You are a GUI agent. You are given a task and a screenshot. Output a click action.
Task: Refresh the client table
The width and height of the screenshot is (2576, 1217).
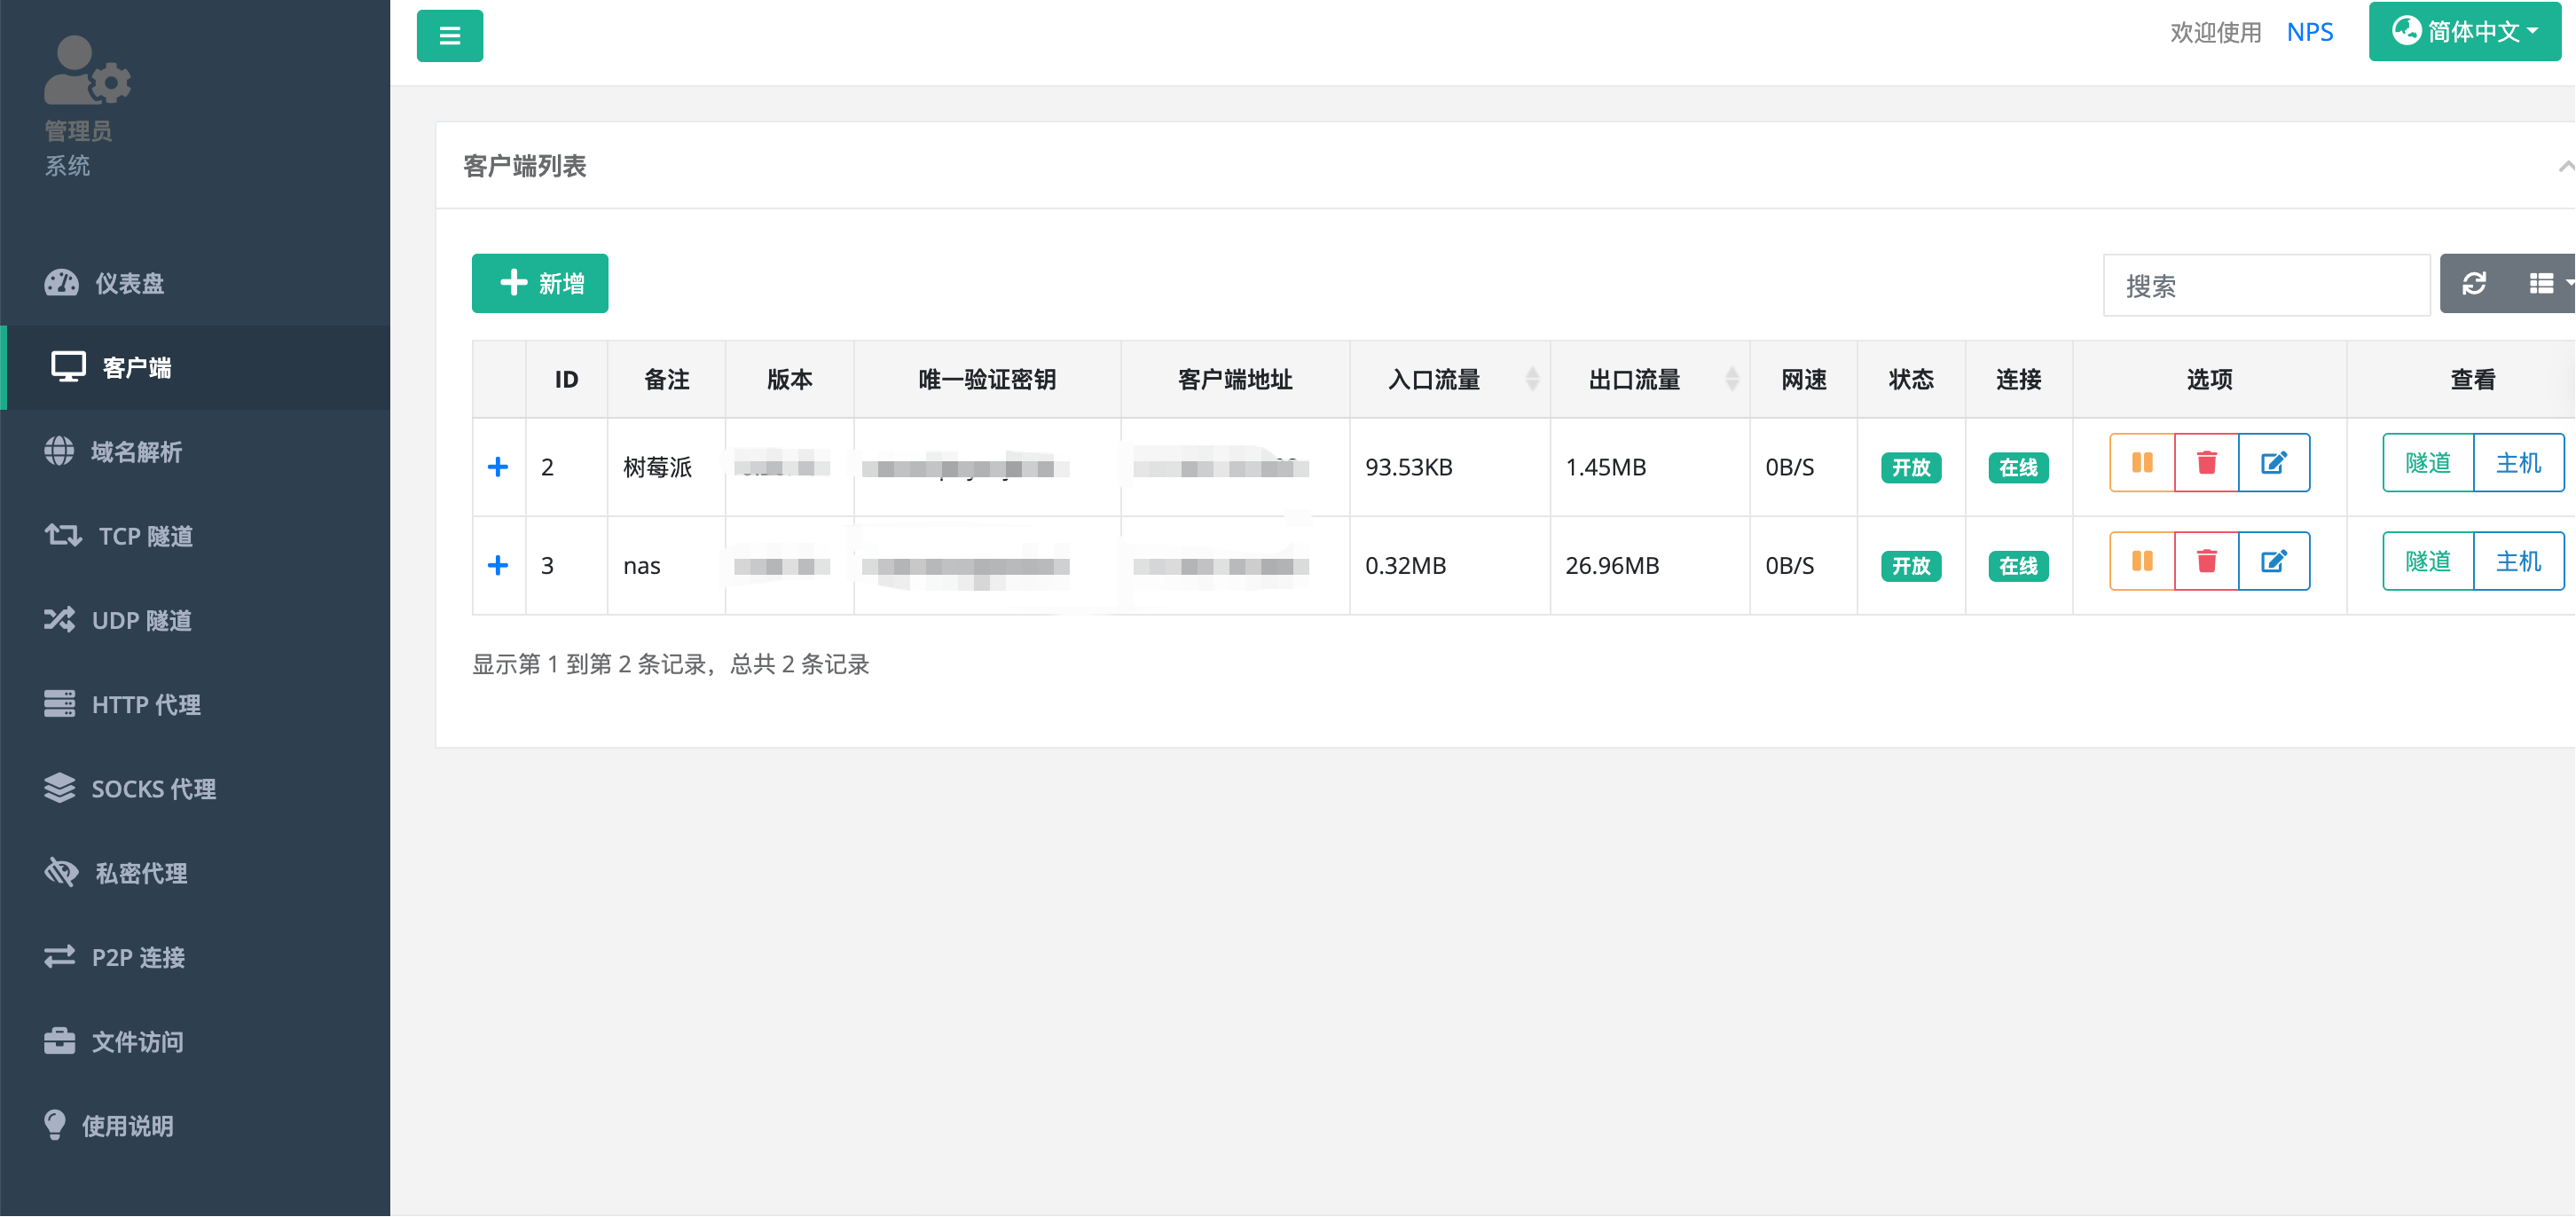(x=2474, y=284)
